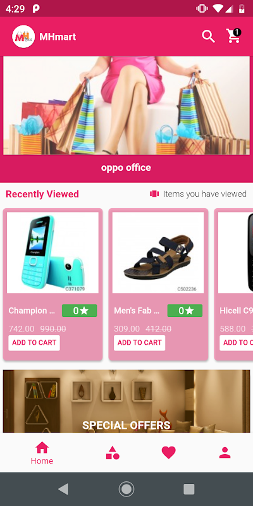Open the search magnifier icon
The height and width of the screenshot is (506, 253).
[x=208, y=37]
